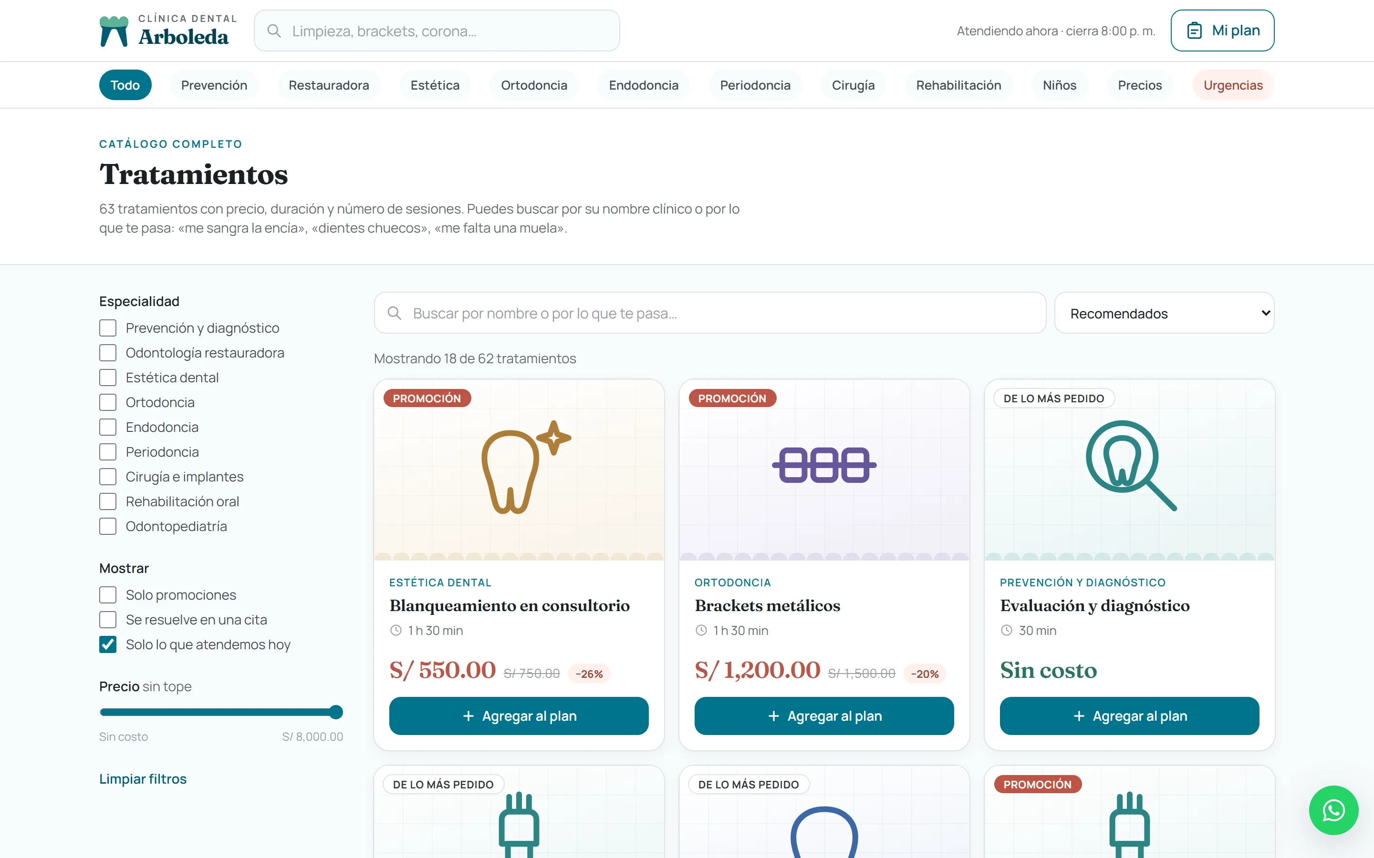
Task: Click the Precio slider handle
Action: (x=336, y=712)
